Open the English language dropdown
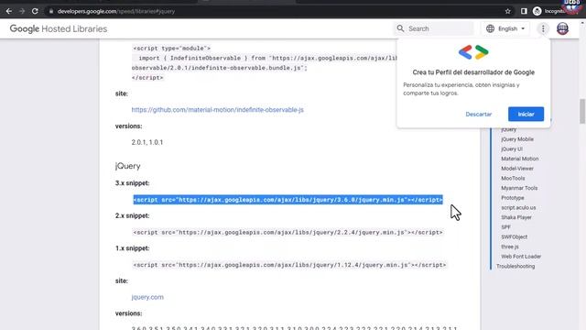This screenshot has height=330, width=586. (x=505, y=28)
